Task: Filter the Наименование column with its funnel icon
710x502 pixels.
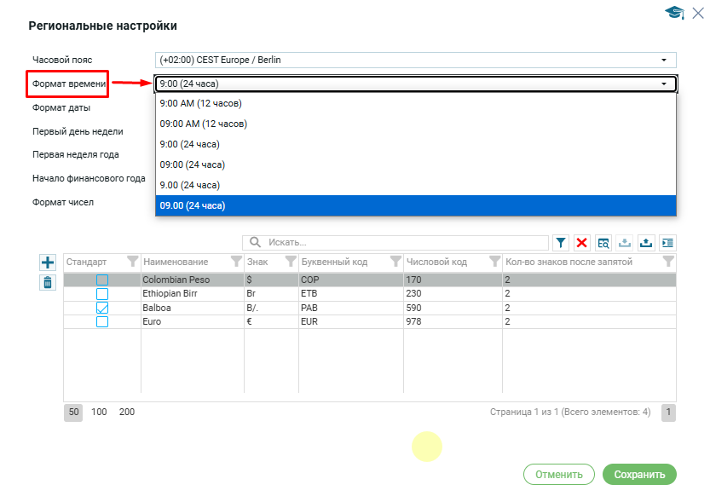Action: (x=236, y=262)
